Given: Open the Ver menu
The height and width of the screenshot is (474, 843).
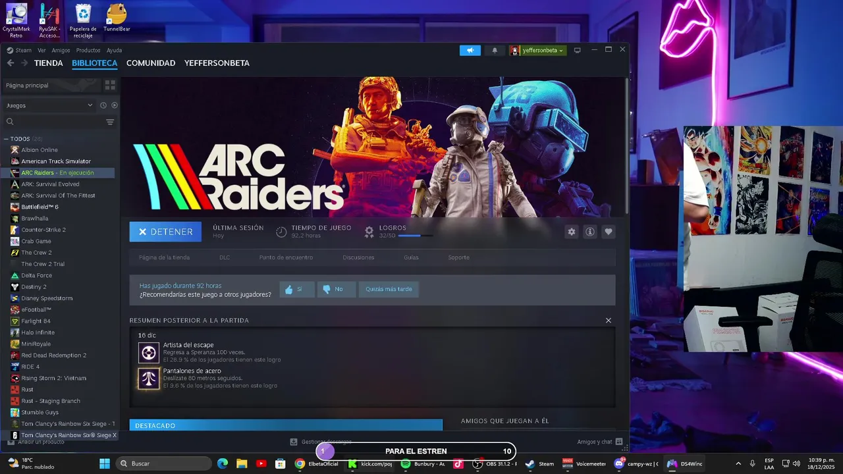Looking at the screenshot, I should [41, 50].
